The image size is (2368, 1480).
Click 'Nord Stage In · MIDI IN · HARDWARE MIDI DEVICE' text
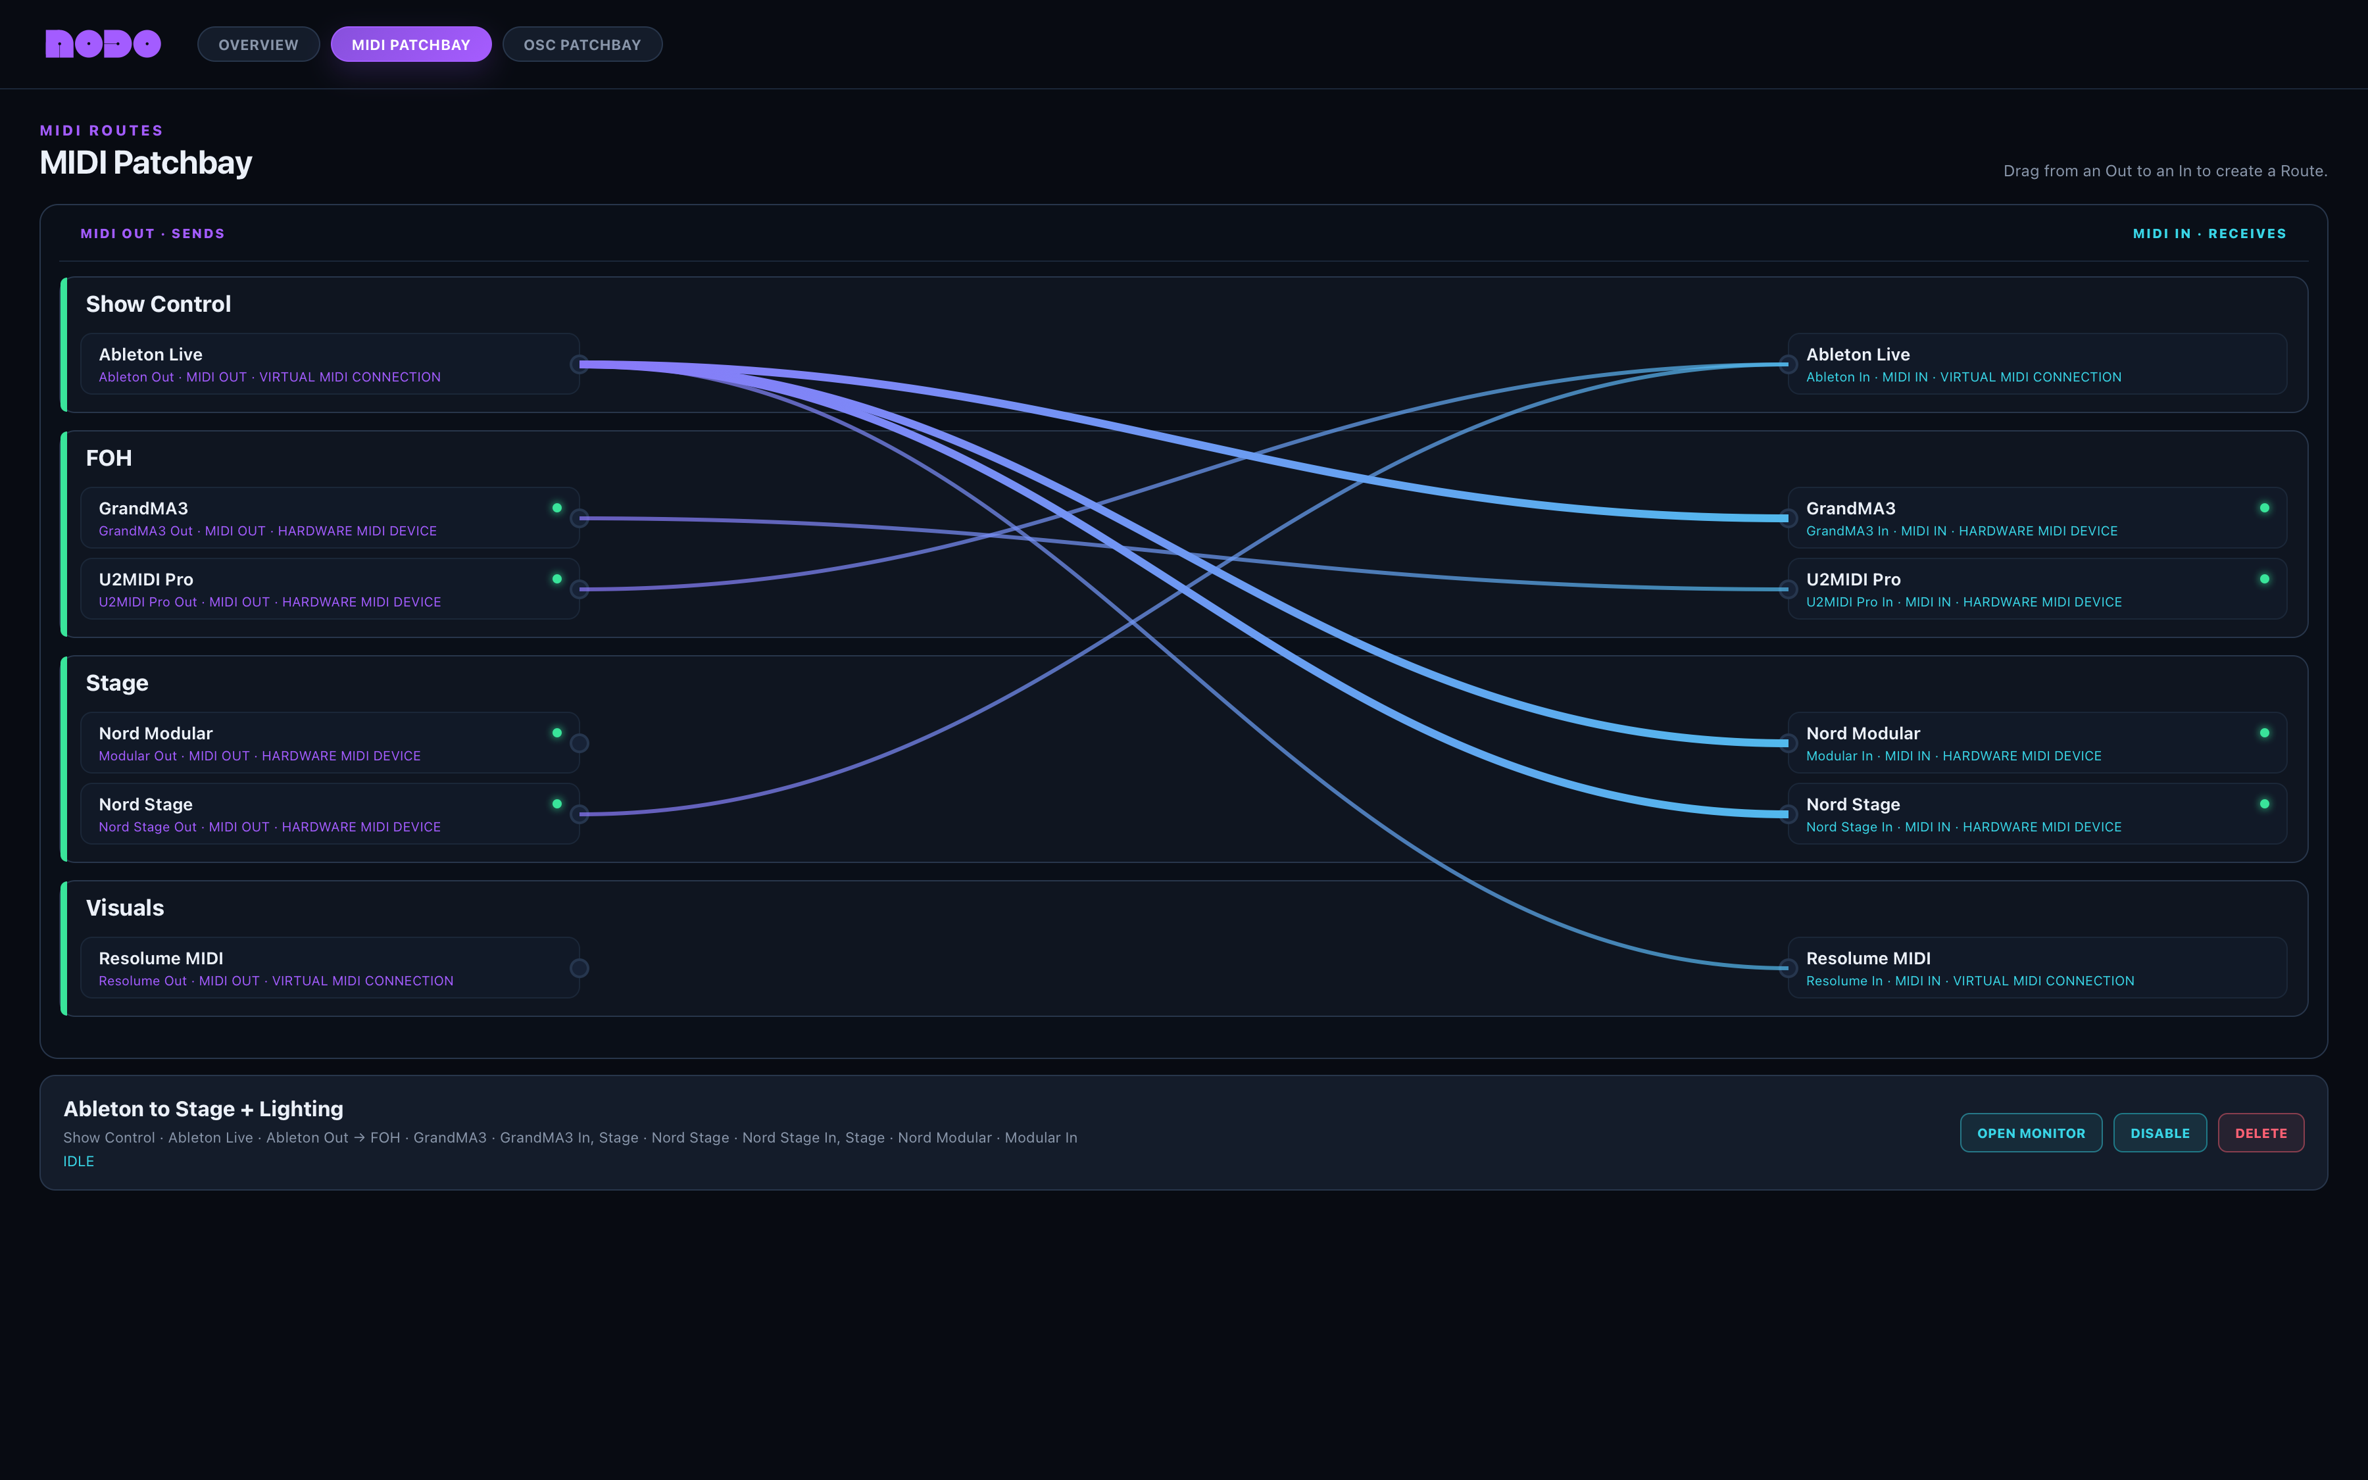click(x=1964, y=827)
